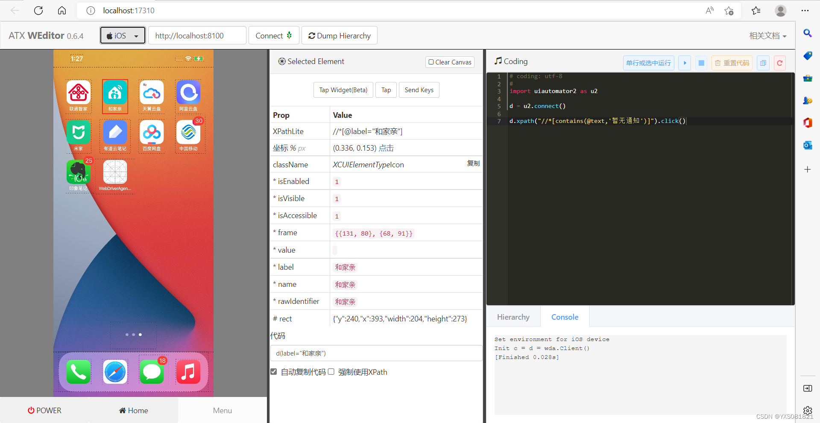820x423 pixels.
Task: Click the copy code icon
Action: [x=763, y=63]
